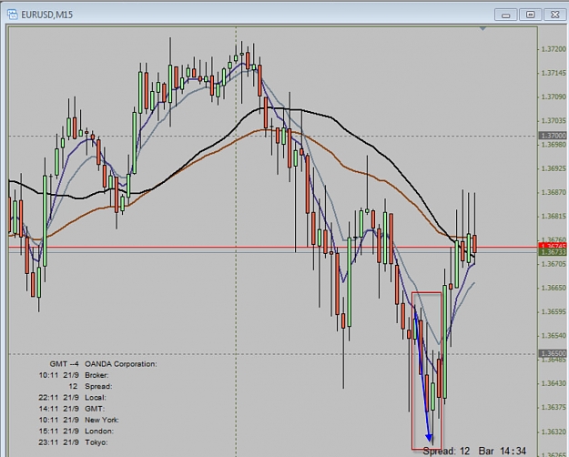Click the 1.37200 price scale value
Screen dimensions: 569x457
554,49
